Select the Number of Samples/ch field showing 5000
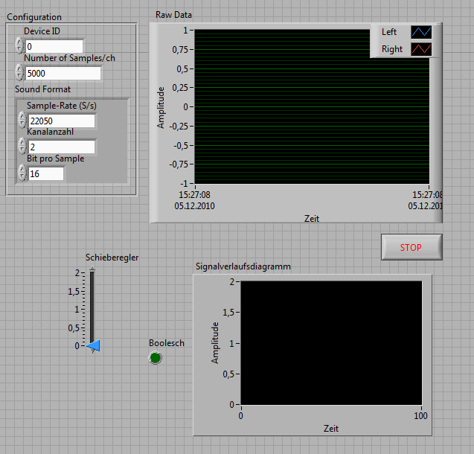This screenshot has height=454, width=474. [63, 73]
